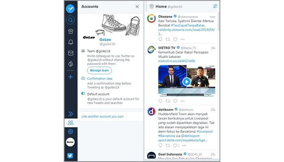Click the Manage team button
This screenshot has height=162, width=284.
click(x=99, y=70)
